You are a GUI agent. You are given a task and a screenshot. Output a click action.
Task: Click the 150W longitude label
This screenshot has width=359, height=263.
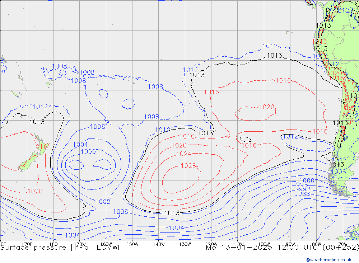click(132, 244)
